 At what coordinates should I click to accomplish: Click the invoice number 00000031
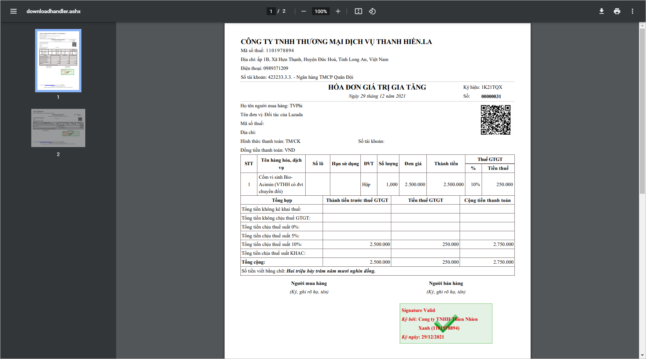tap(491, 97)
